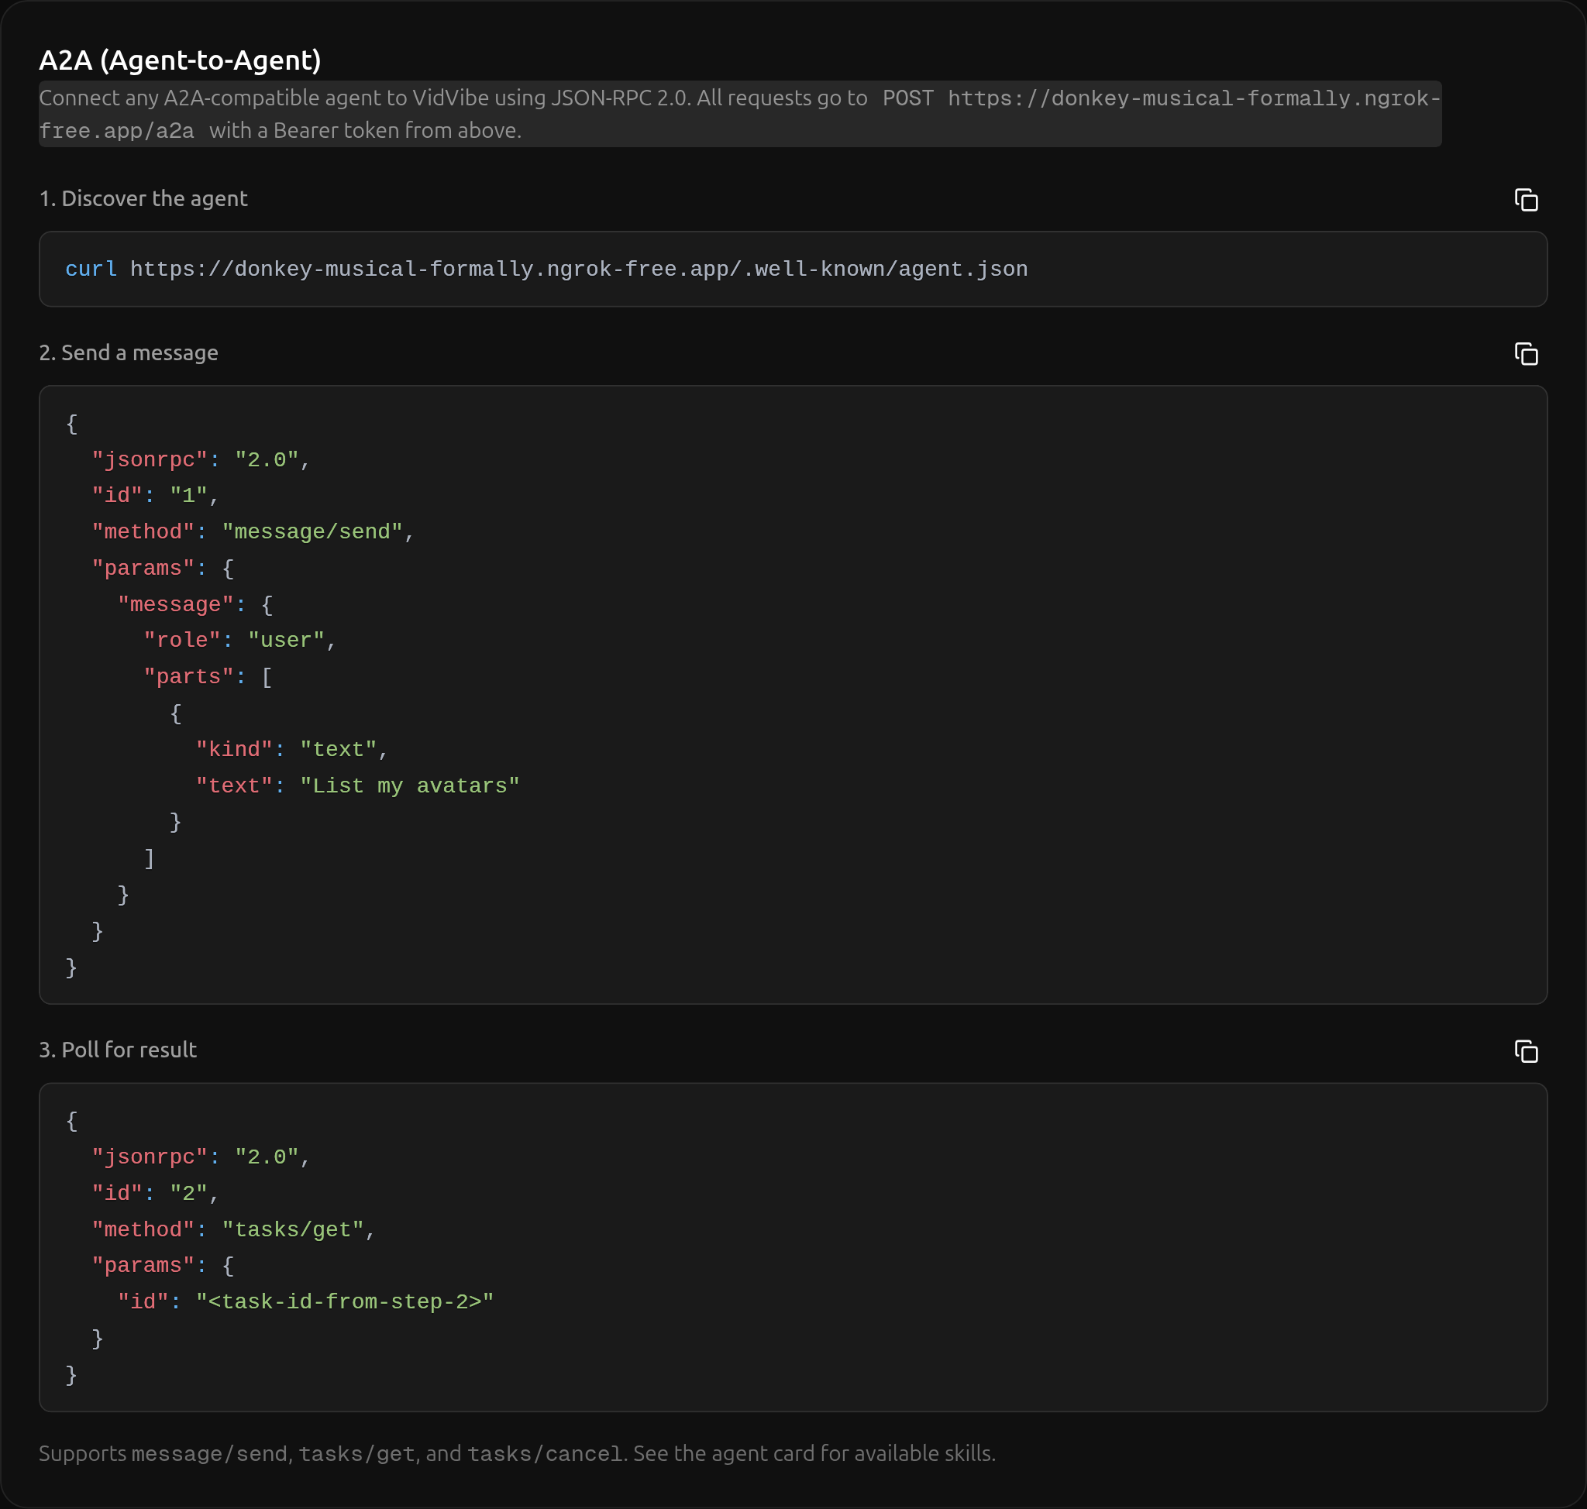Click the curl agent.json URL in the code block
The width and height of the screenshot is (1587, 1509).
coord(579,270)
